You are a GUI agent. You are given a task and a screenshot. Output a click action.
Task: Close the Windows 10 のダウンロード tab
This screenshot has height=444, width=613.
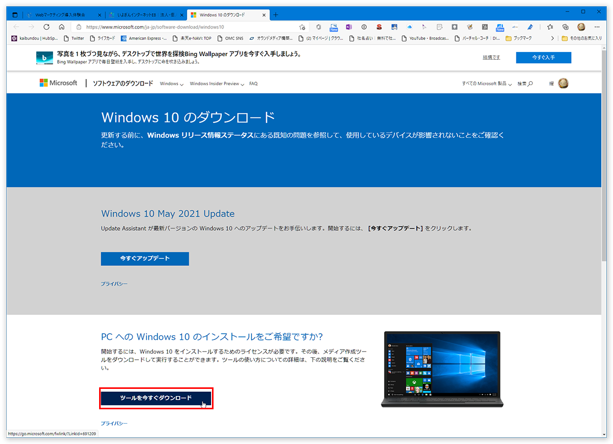[x=264, y=15]
